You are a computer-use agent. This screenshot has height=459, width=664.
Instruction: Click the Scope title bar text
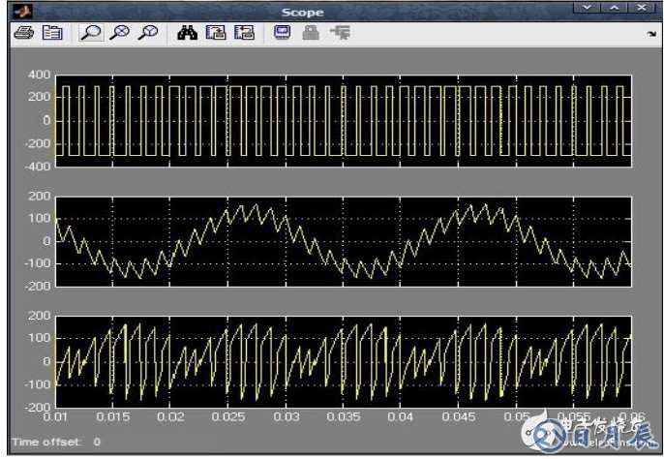pos(302,12)
